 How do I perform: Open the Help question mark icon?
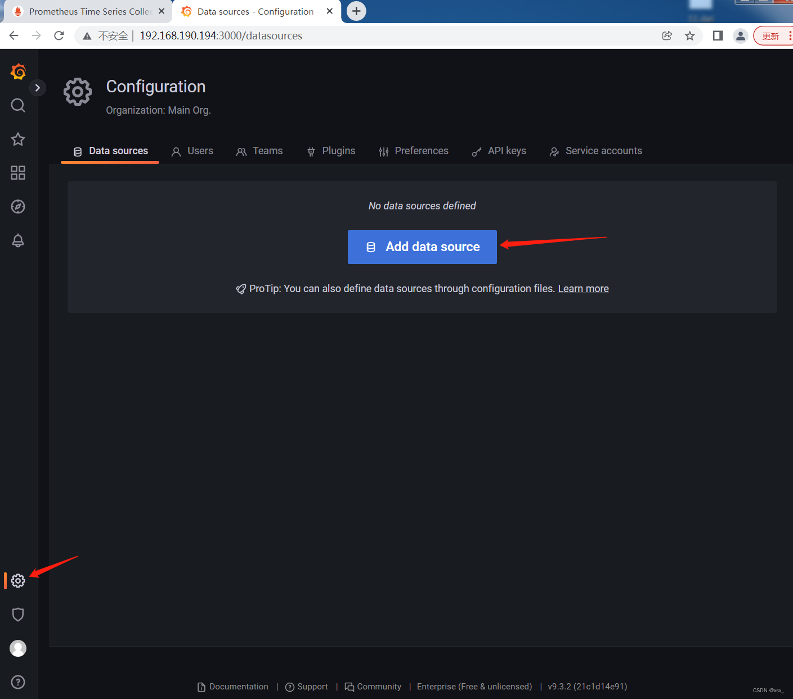point(17,682)
